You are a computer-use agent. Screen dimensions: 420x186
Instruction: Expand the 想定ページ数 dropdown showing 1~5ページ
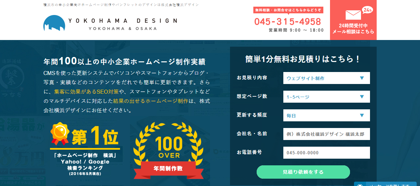click(326, 97)
